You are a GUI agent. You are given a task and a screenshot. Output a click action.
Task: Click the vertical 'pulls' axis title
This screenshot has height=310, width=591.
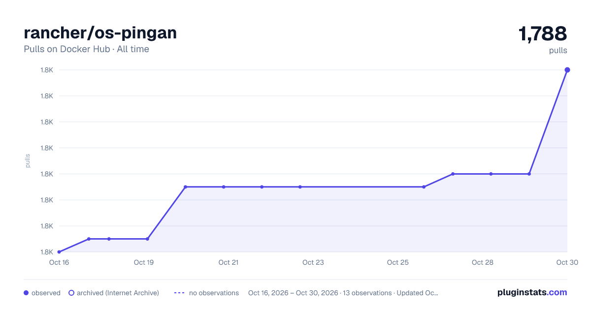pyautogui.click(x=28, y=161)
